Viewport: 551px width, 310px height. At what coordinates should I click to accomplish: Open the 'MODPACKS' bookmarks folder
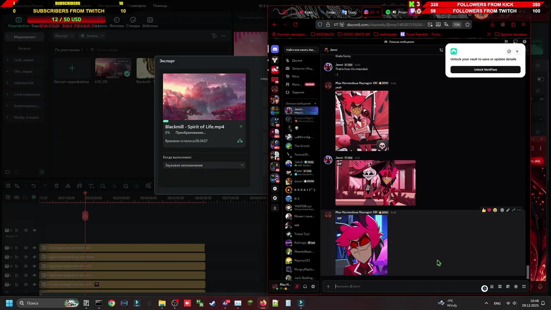323,34
